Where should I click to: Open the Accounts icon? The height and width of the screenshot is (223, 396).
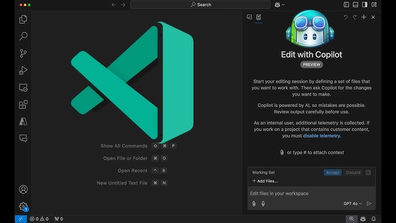[x=23, y=189]
